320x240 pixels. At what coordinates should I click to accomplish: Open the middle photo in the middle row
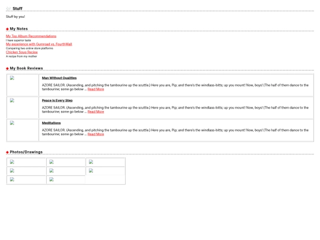[52, 171]
